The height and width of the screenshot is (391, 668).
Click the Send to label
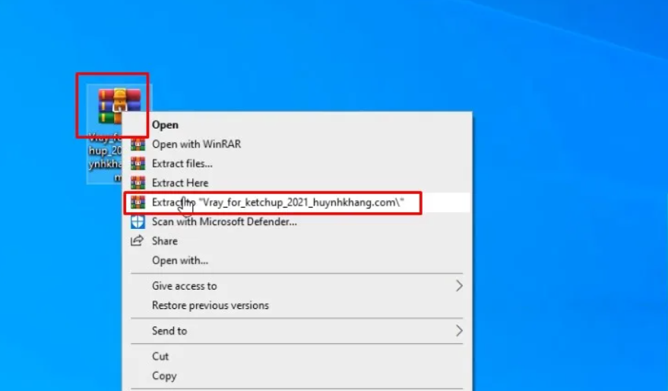(x=169, y=331)
